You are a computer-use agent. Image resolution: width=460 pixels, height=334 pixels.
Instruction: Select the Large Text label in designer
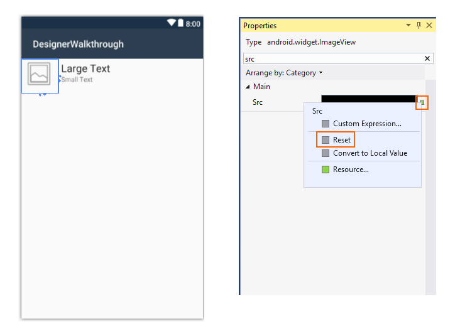click(85, 68)
